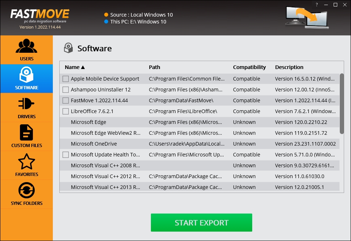The image size is (351, 241).
Task: Click the Description column header
Action: 289,67
